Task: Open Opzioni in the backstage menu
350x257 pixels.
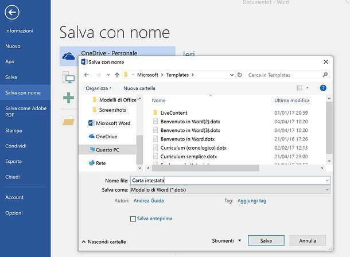Action: 14,213
